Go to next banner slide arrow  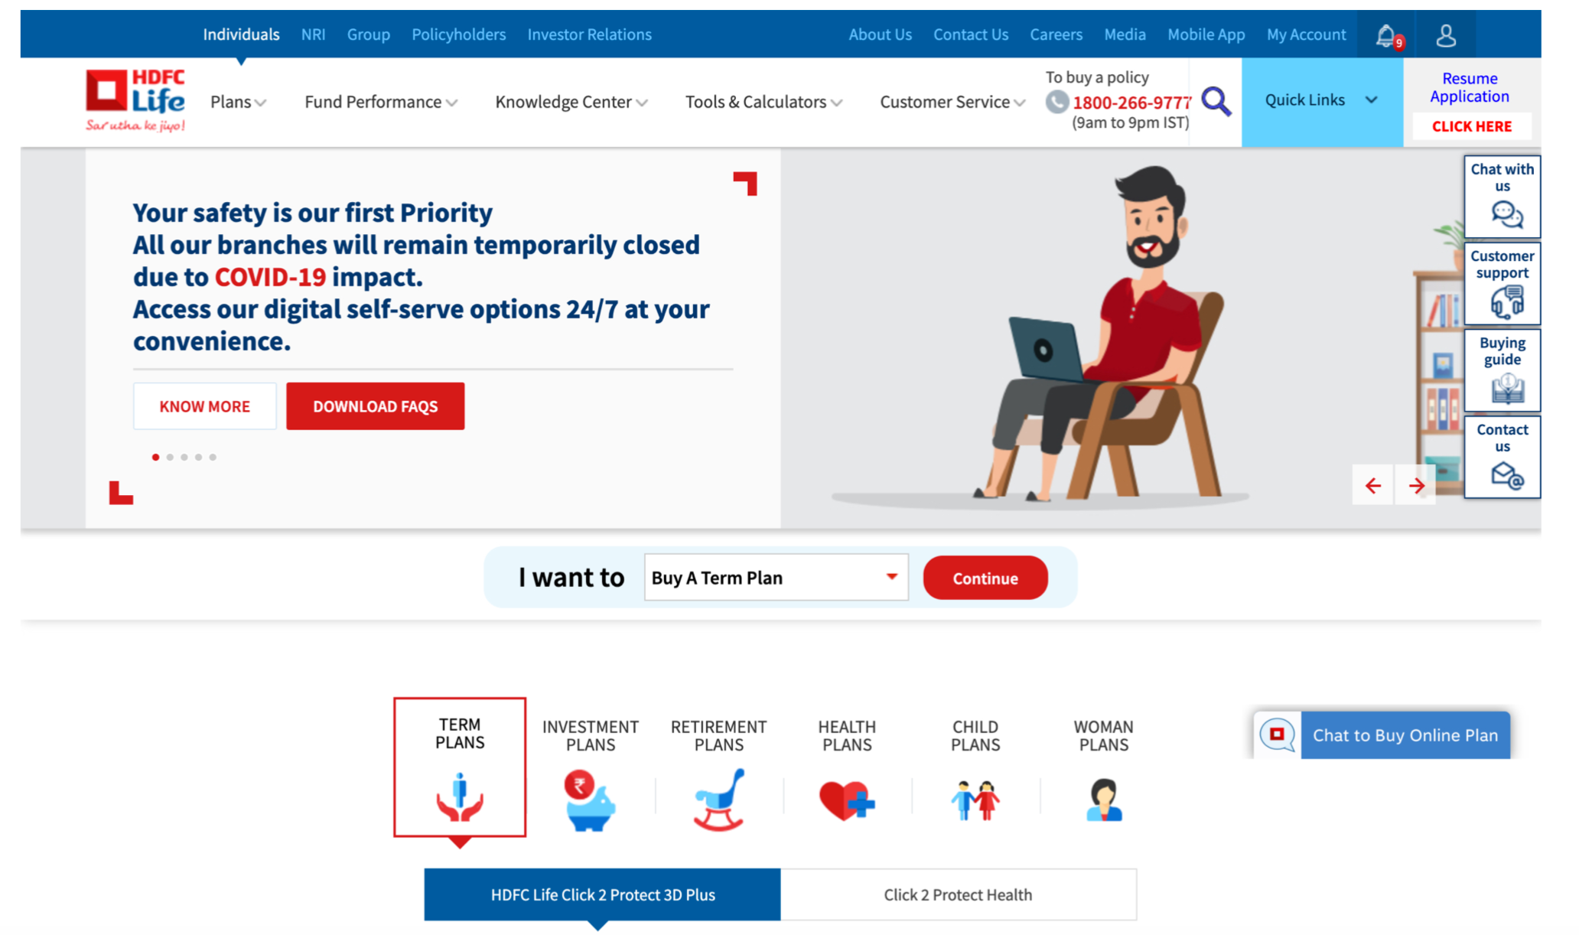[1416, 485]
